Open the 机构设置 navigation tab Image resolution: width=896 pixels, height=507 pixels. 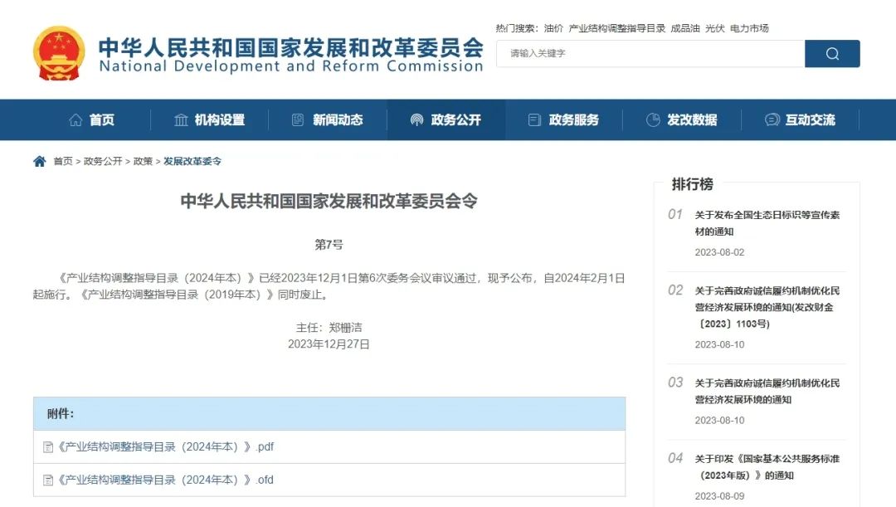[209, 120]
